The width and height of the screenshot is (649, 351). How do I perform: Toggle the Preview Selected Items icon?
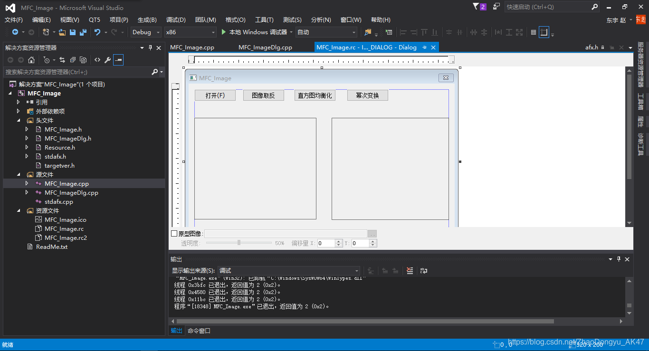tap(118, 60)
